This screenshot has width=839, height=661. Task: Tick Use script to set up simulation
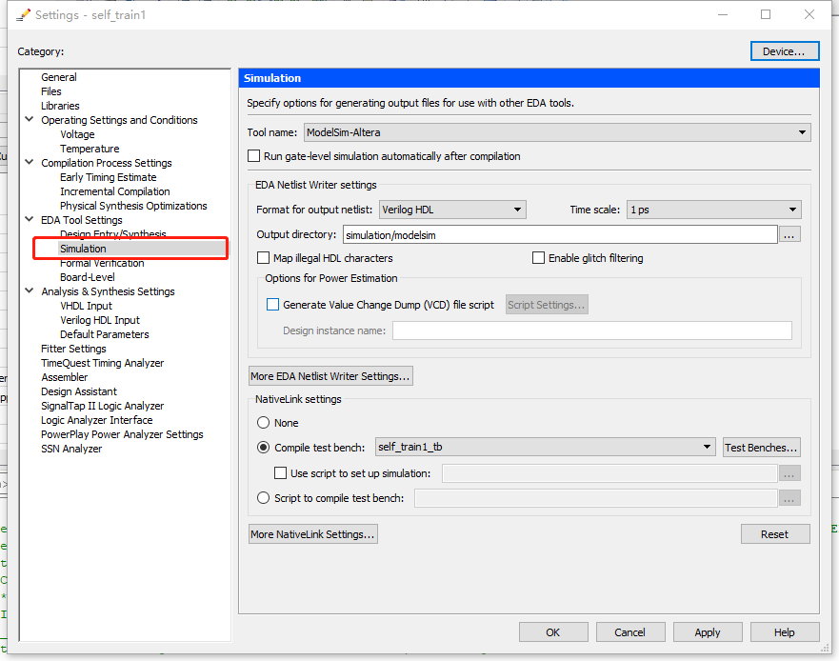point(280,473)
